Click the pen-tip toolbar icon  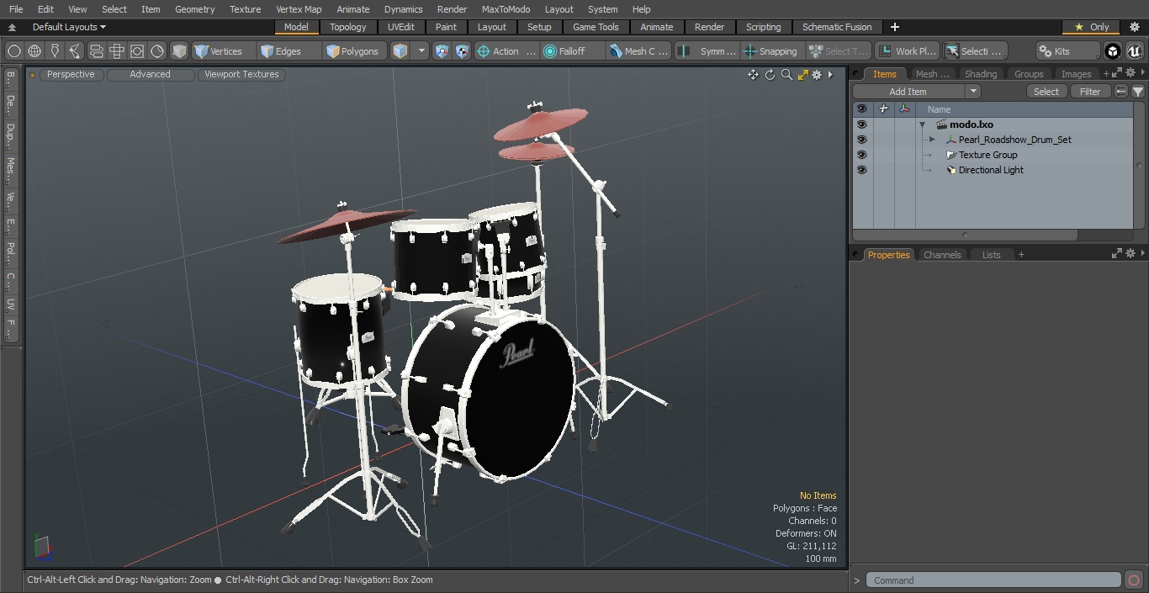pos(55,51)
